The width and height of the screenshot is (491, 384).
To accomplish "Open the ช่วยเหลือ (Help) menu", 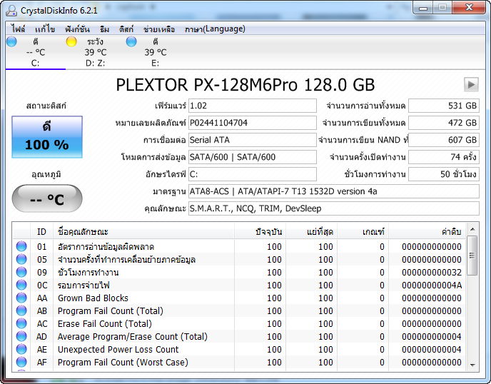I will (158, 29).
